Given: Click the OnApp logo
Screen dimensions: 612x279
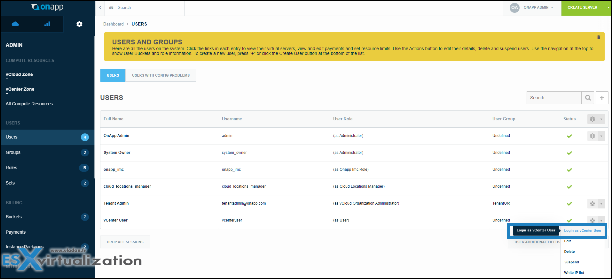Looking at the screenshot, I should pyautogui.click(x=47, y=7).
